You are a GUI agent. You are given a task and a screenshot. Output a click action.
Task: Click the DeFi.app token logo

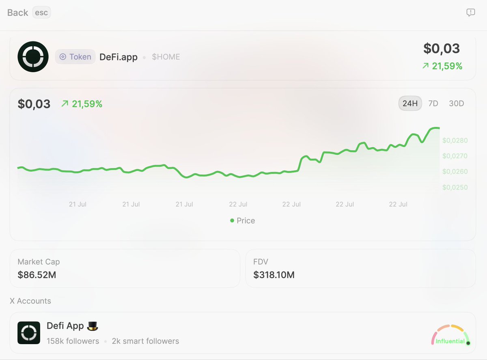point(33,57)
